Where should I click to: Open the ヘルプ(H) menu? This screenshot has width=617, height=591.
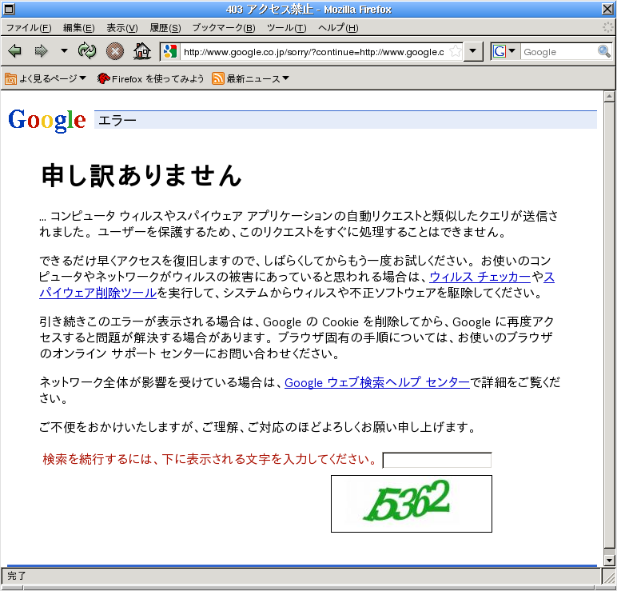[338, 27]
